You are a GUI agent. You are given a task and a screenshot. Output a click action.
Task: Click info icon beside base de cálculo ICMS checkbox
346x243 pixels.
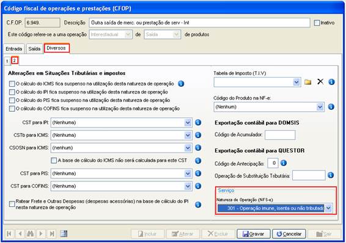(x=198, y=161)
